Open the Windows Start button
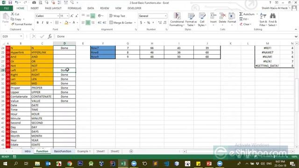 pyautogui.click(x=5, y=163)
